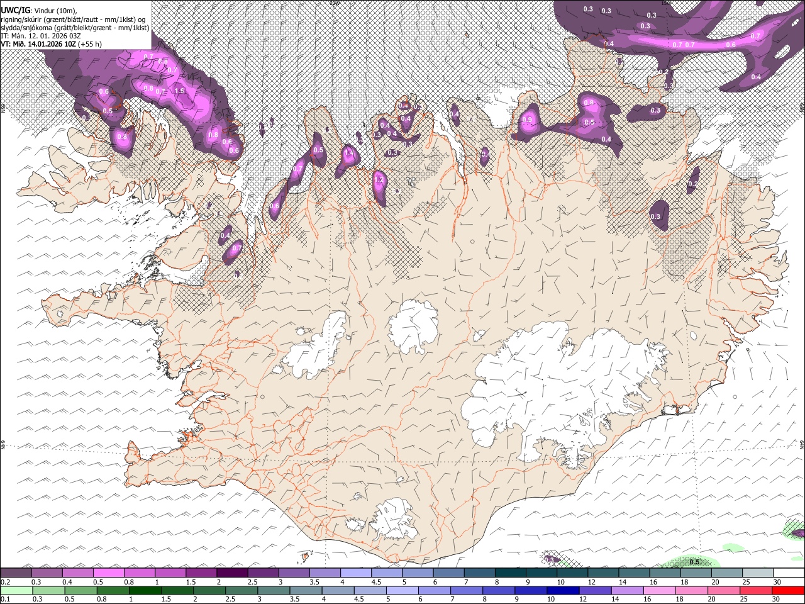805x604 pixels.
Task: Click the "UWC/IG" title text
Action: (15, 10)
